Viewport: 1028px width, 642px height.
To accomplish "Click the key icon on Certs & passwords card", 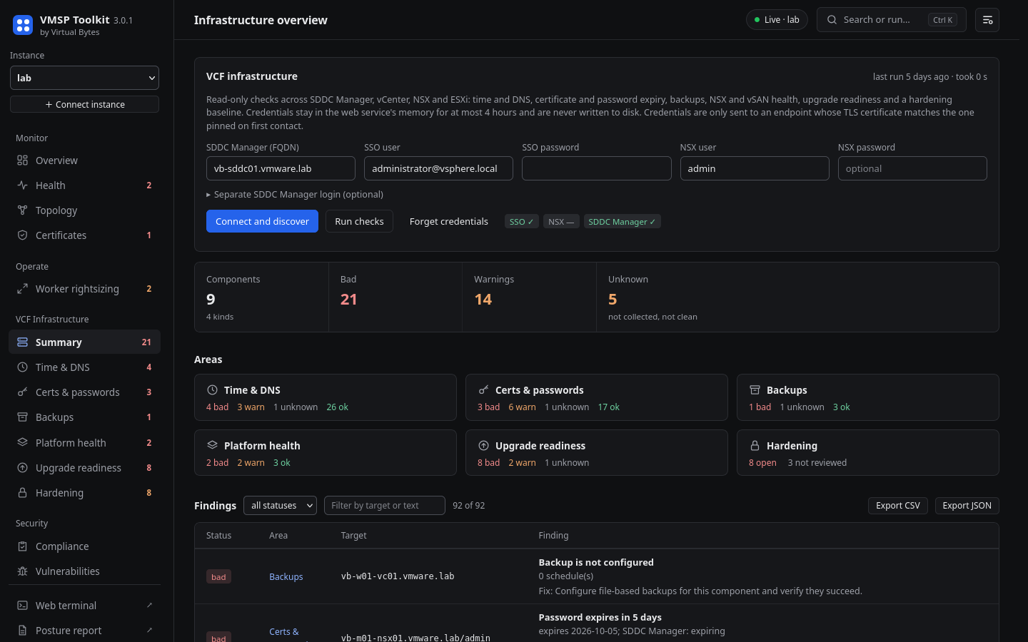I will [483, 390].
